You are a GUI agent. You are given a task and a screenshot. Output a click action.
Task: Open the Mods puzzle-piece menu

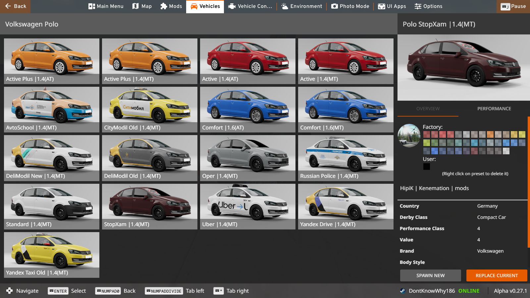(x=171, y=6)
